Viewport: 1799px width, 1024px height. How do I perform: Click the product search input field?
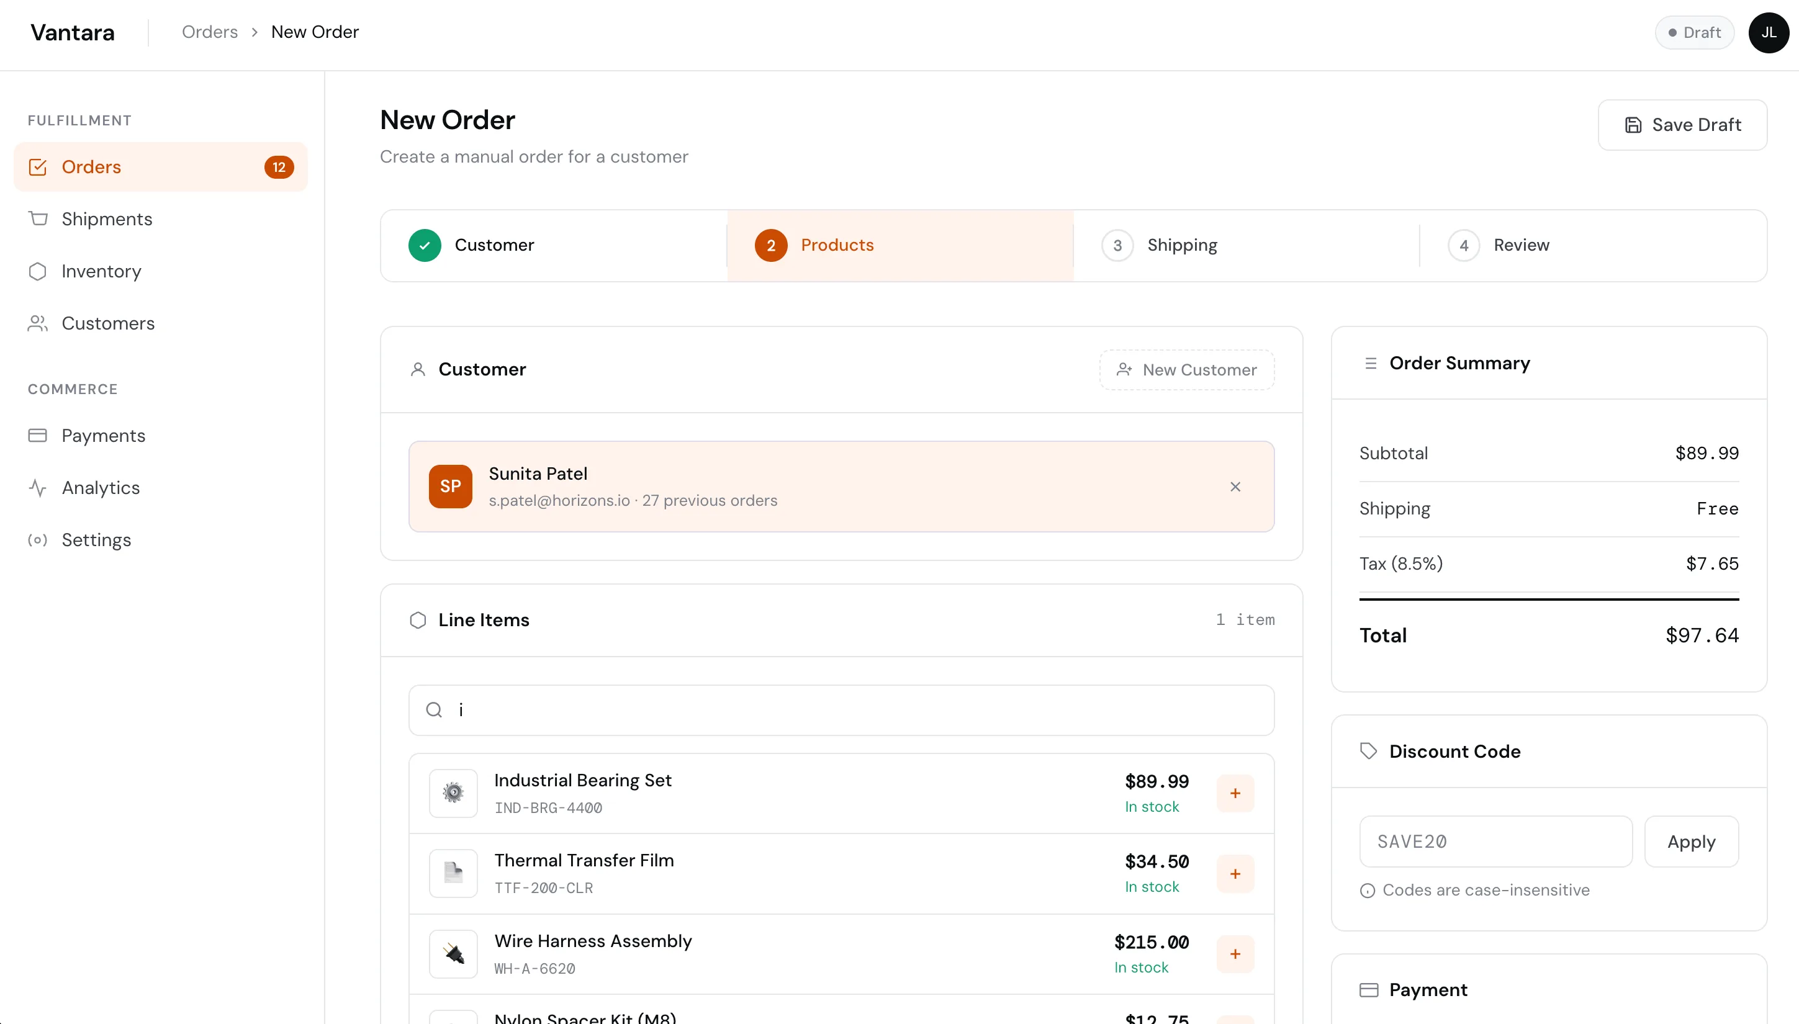click(x=841, y=709)
